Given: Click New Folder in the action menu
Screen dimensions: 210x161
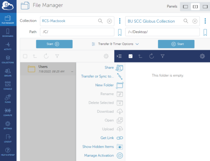Looking at the screenshot, I should [109, 85].
